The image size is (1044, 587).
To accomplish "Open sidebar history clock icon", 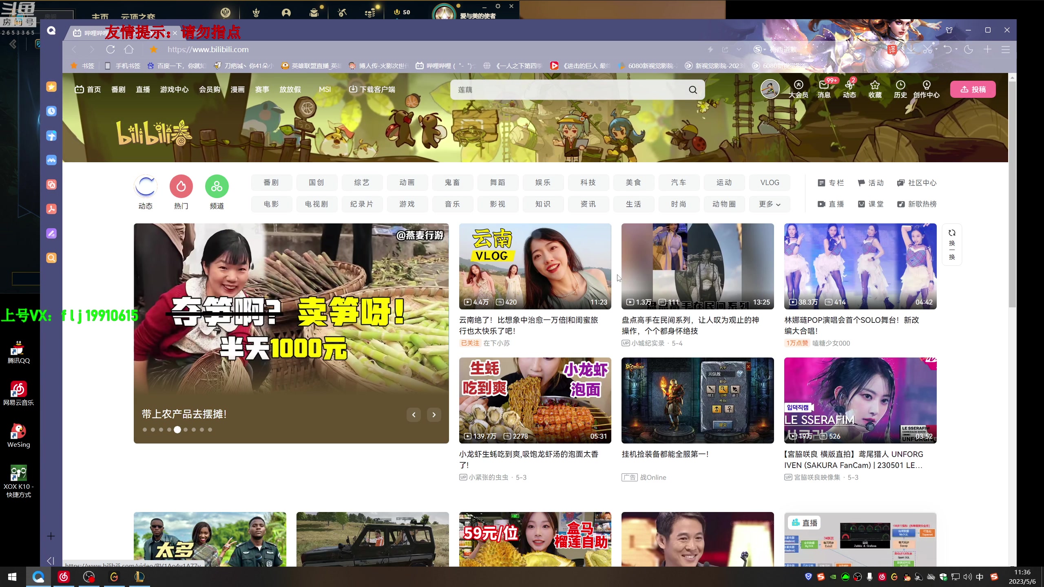I will [51, 111].
